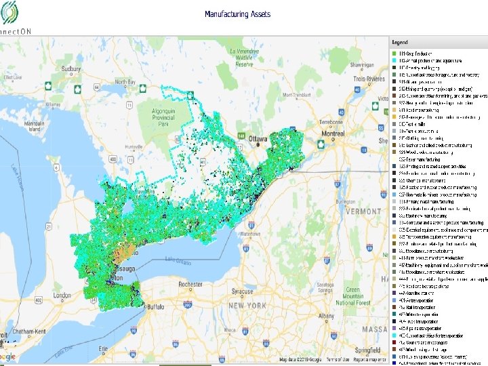Click the Highway 400 shield
The height and width of the screenshot is (366, 488).
(x=113, y=160)
